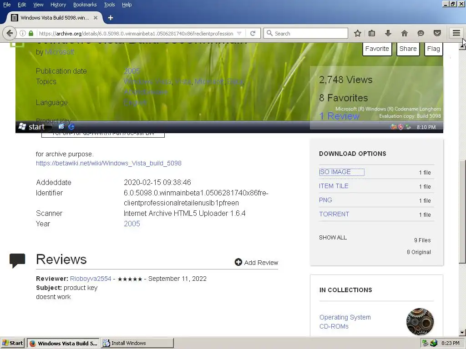Open the Help menu
This screenshot has height=349, width=466.
pos(127,5)
